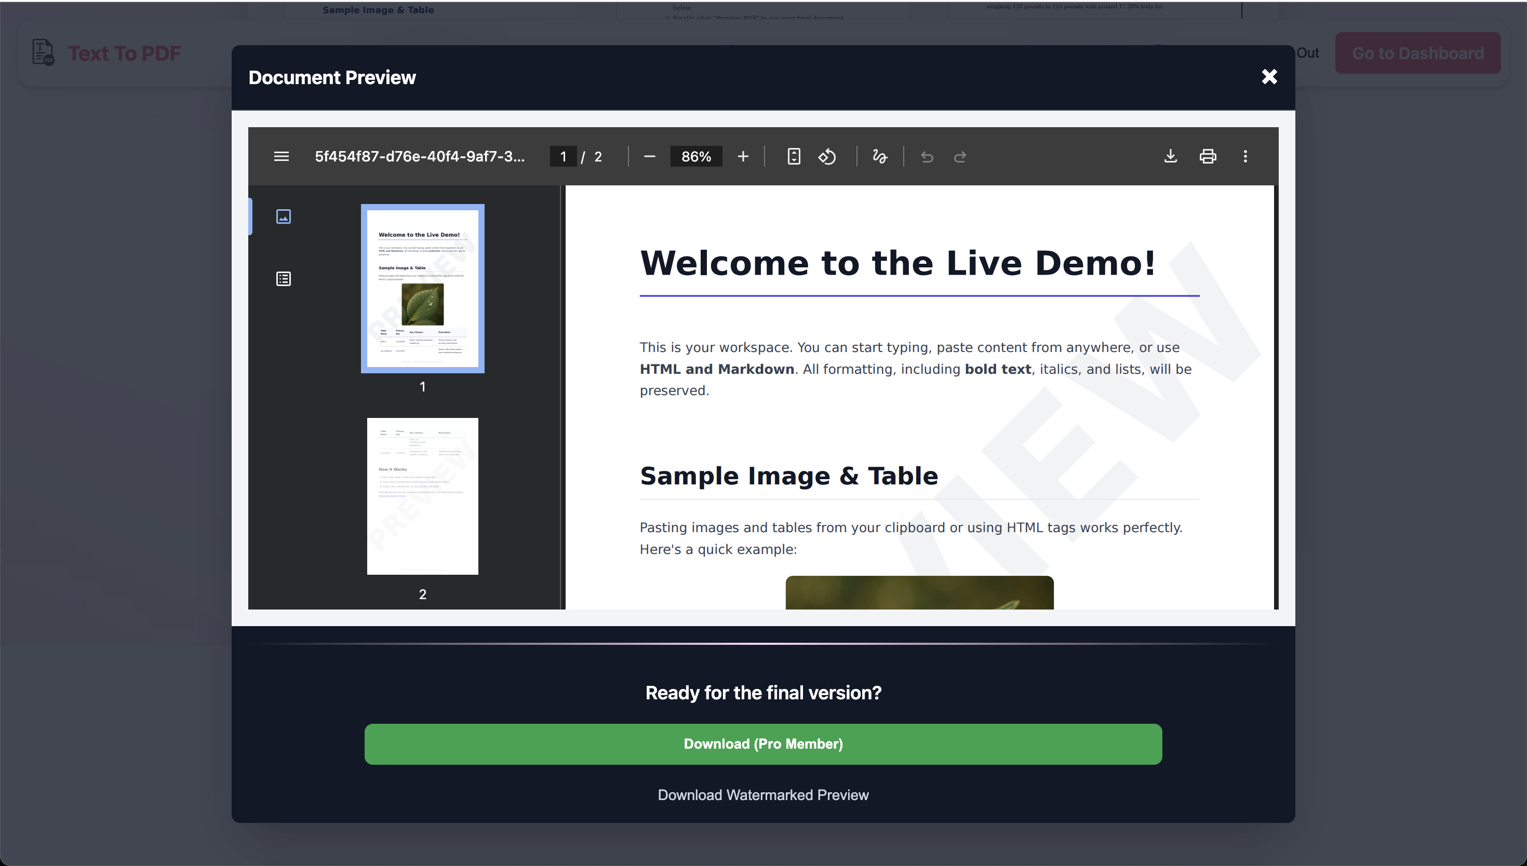Toggle the PDF viewer sidebar menu
Viewport: 1527px width, 866px height.
(282, 156)
